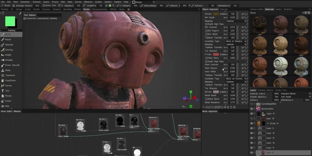Switch to the Stencils tab
This screenshot has width=312, height=156.
(224, 9)
